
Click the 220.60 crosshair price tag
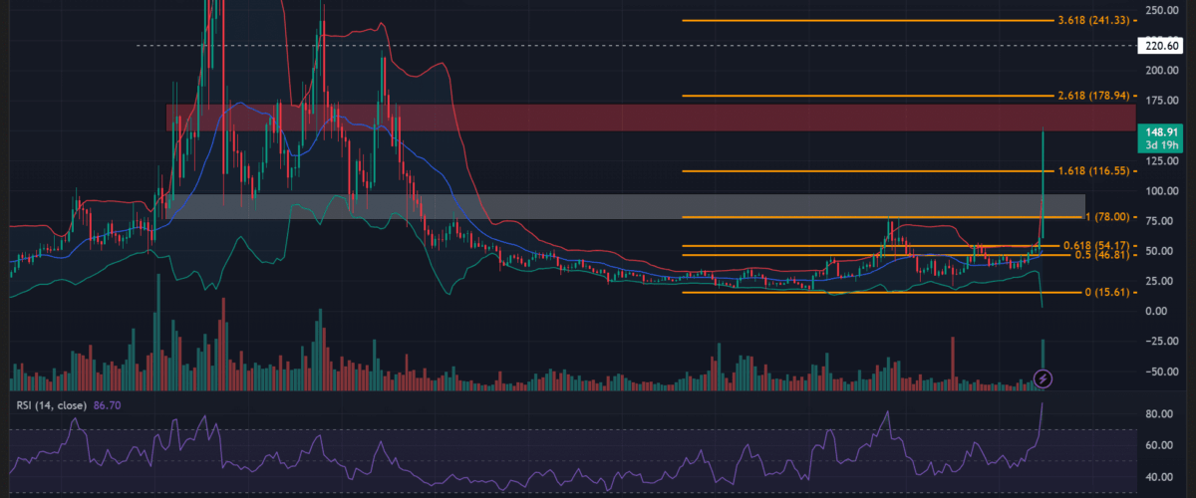[x=1163, y=46]
